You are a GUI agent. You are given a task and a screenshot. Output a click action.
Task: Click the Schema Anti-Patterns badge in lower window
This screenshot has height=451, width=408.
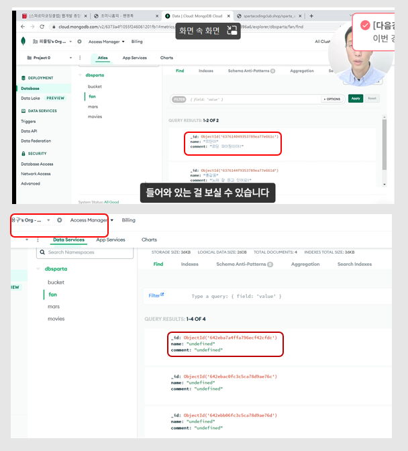pyautogui.click(x=270, y=264)
